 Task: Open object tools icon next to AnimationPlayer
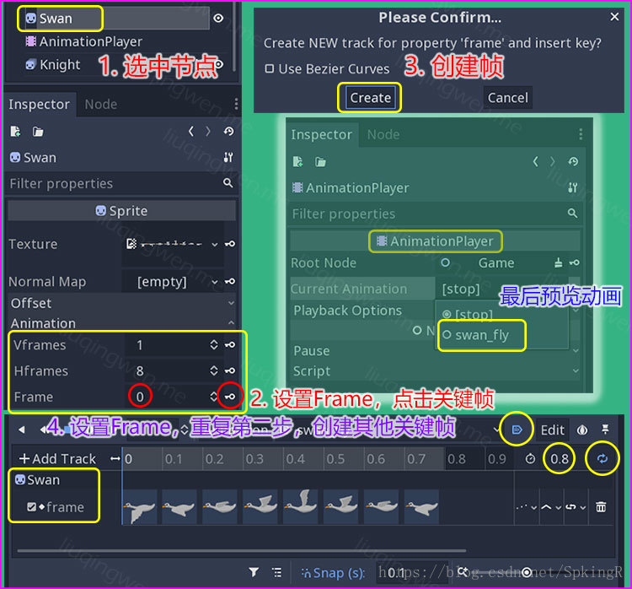573,187
